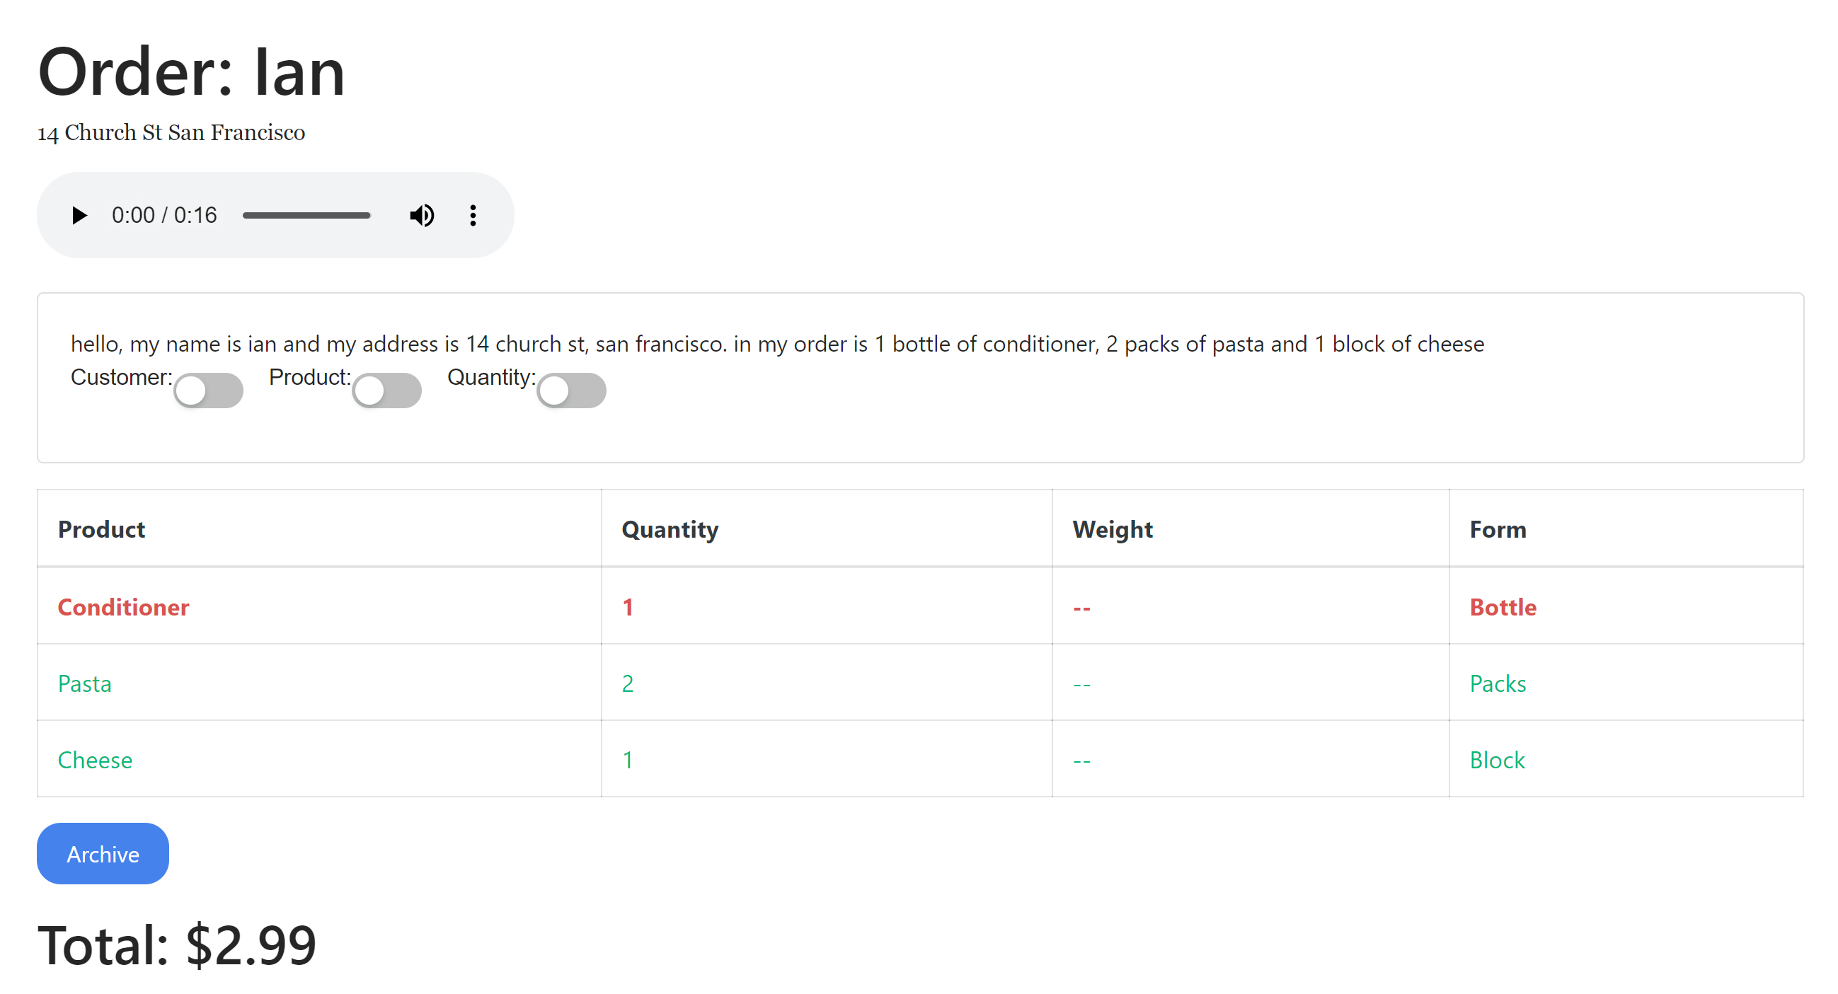Viewport: 1838px width, 994px height.
Task: Click the Form column header
Action: click(1498, 530)
